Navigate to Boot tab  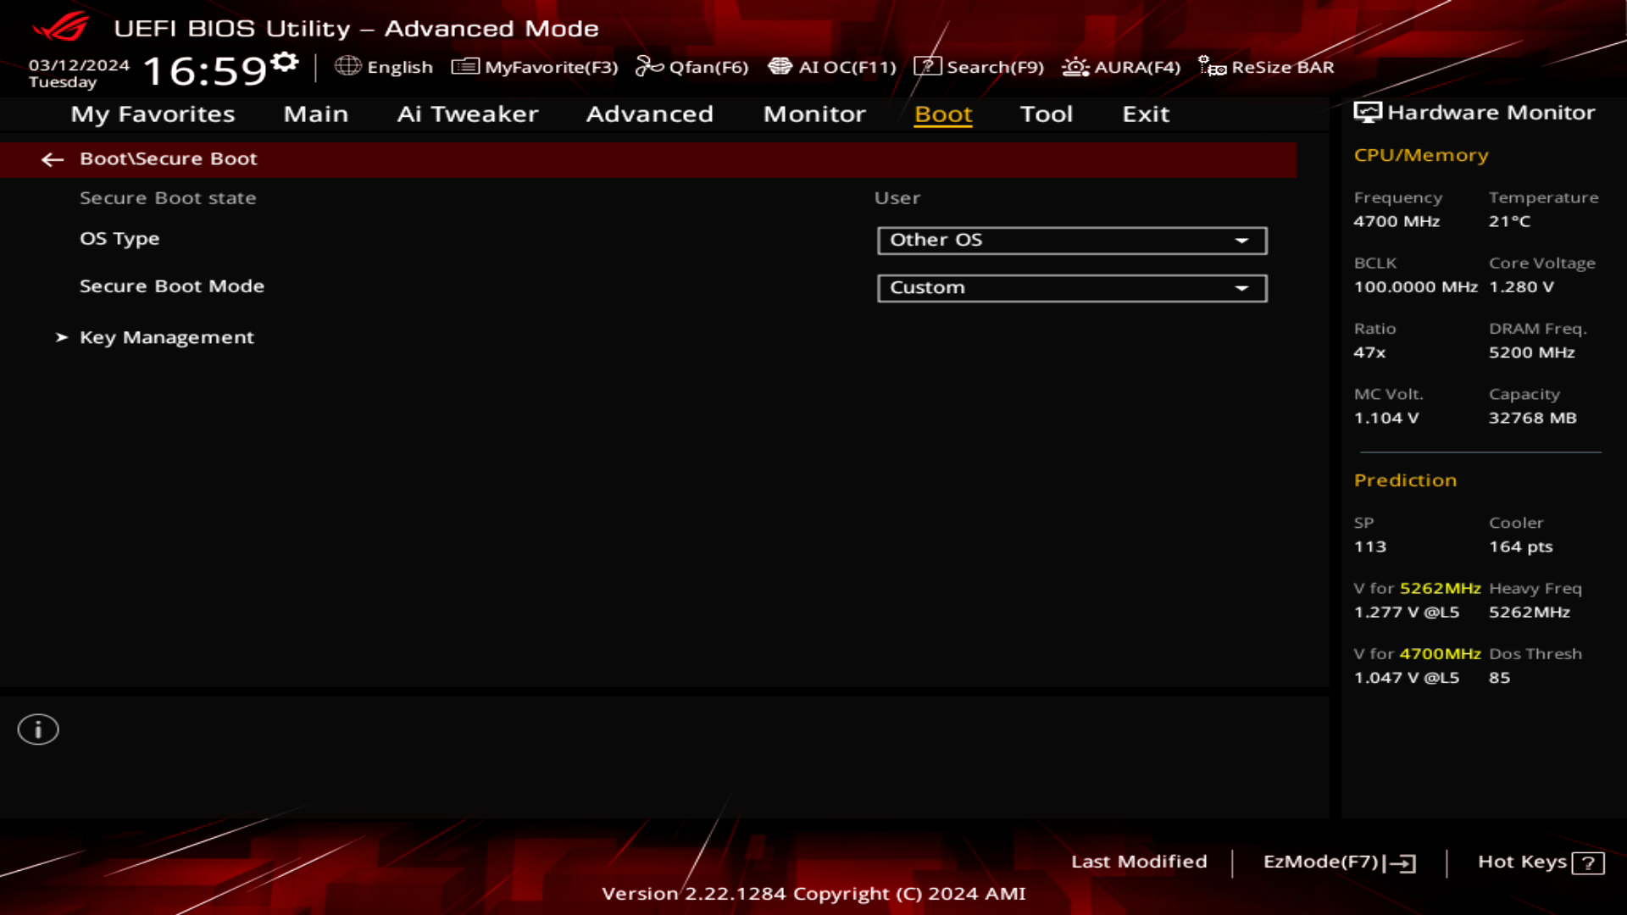click(x=943, y=113)
